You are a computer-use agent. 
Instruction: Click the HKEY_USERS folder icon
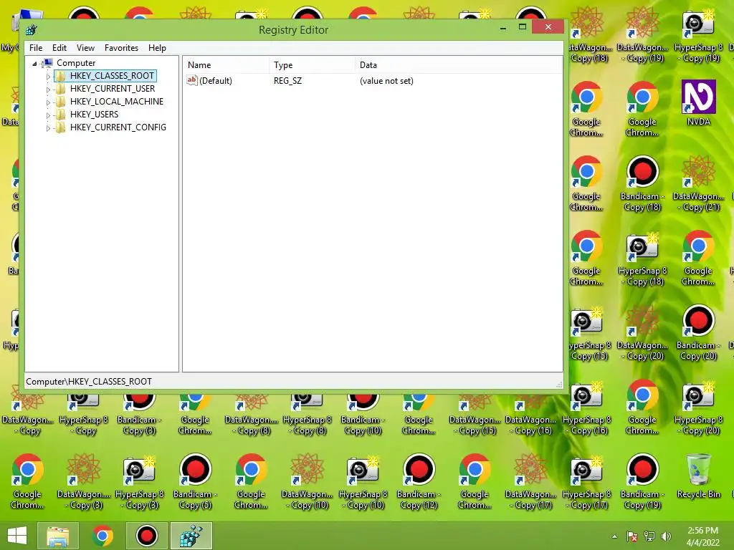(61, 115)
